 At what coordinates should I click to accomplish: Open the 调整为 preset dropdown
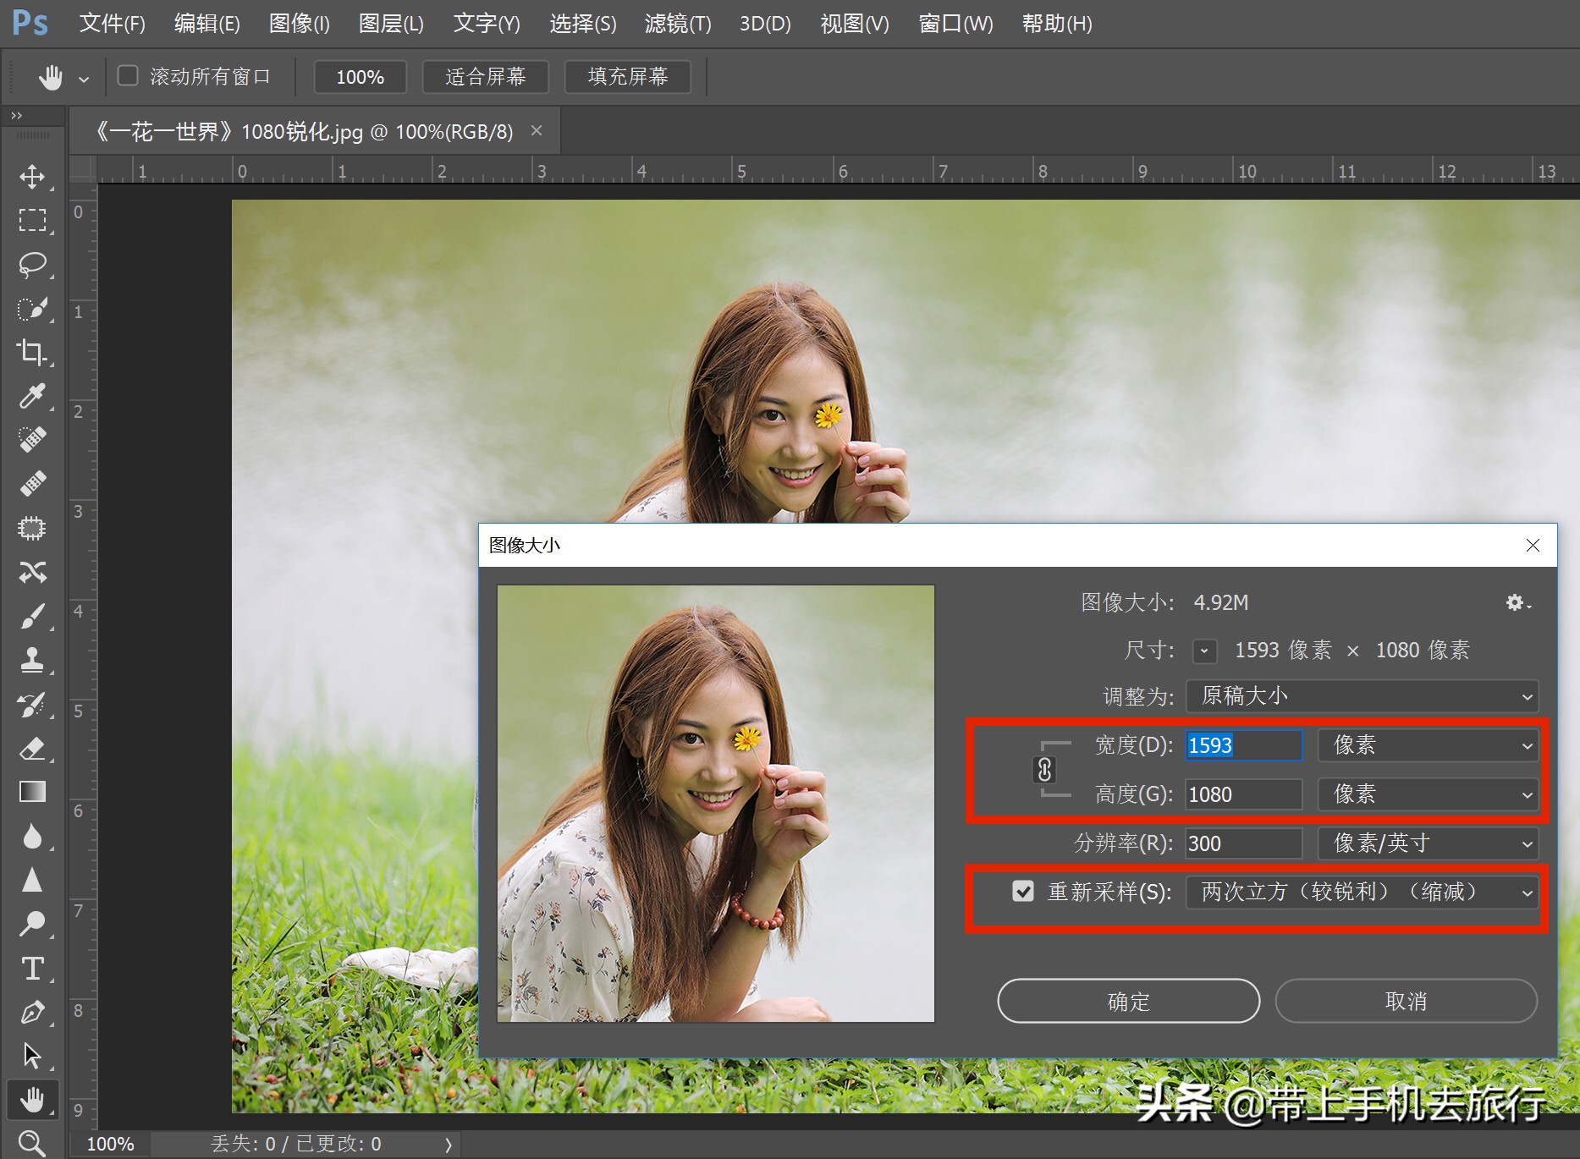tap(1362, 696)
